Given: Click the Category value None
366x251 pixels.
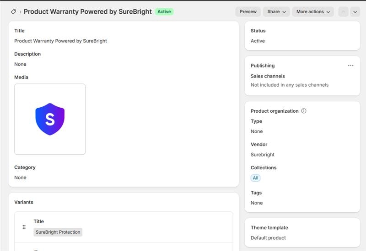Looking at the screenshot, I should click(20, 178).
